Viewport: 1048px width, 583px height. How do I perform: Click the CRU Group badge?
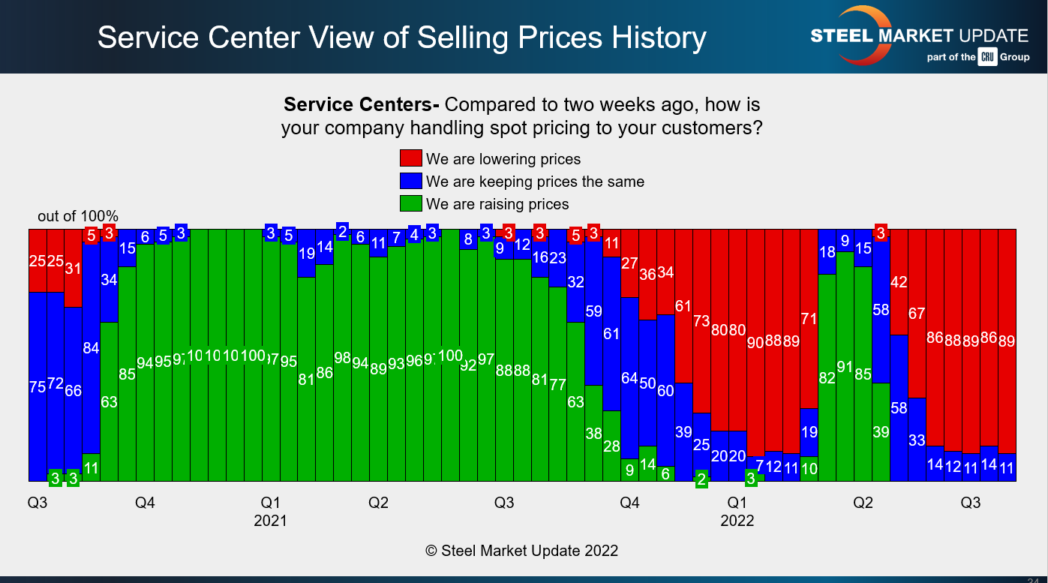coord(986,57)
